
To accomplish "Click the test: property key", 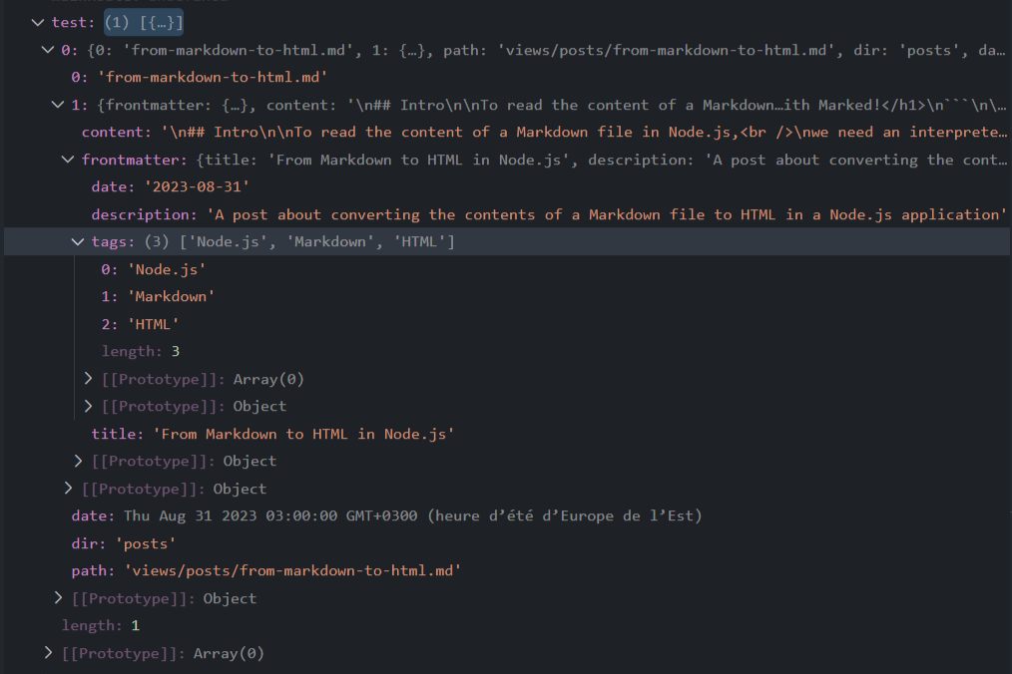I will 73,23.
